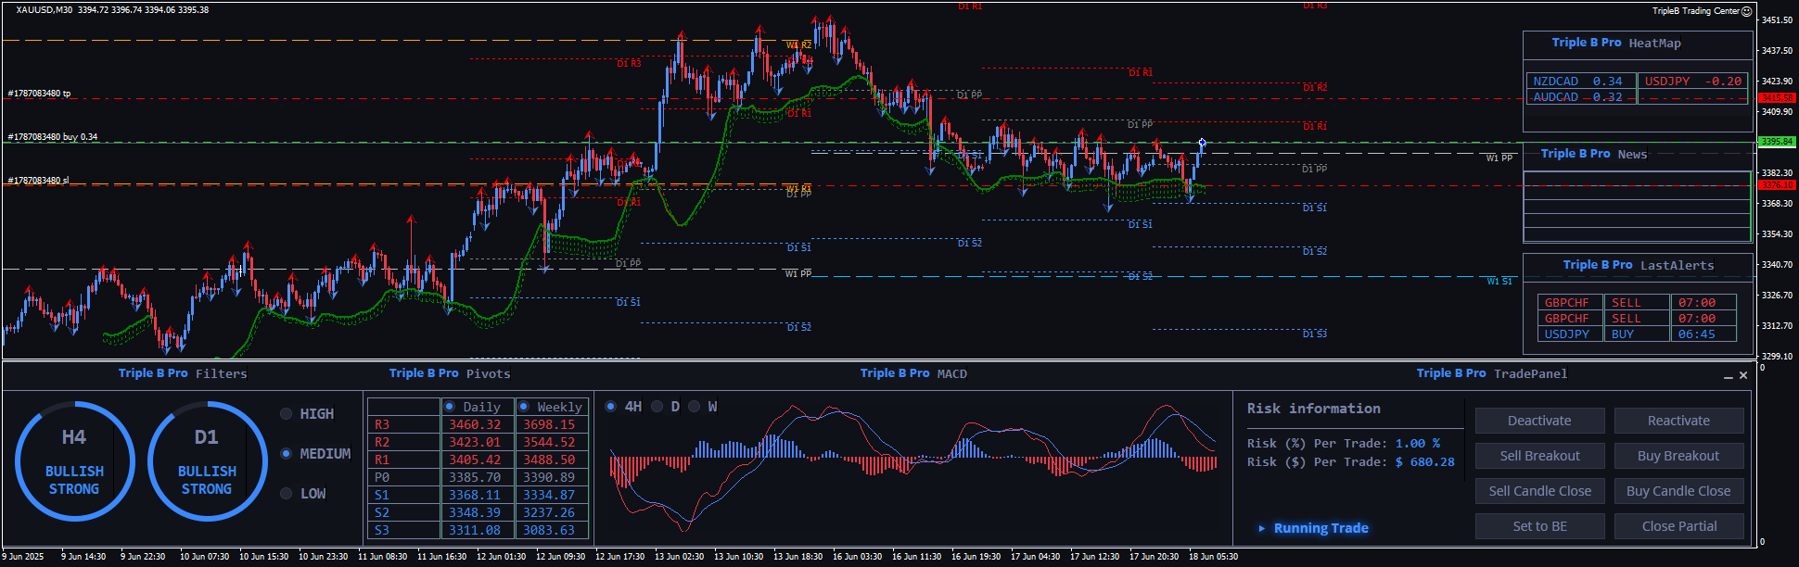The width and height of the screenshot is (1799, 567).
Task: Toggle the Daily pivots radio button
Action: (450, 407)
